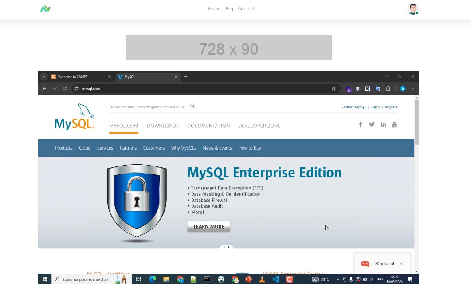This screenshot has height=284, width=471.
Task: Open the Windows Start menu
Action: coord(45,279)
